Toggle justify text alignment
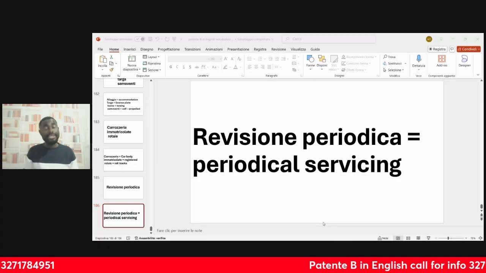 [x=269, y=67]
